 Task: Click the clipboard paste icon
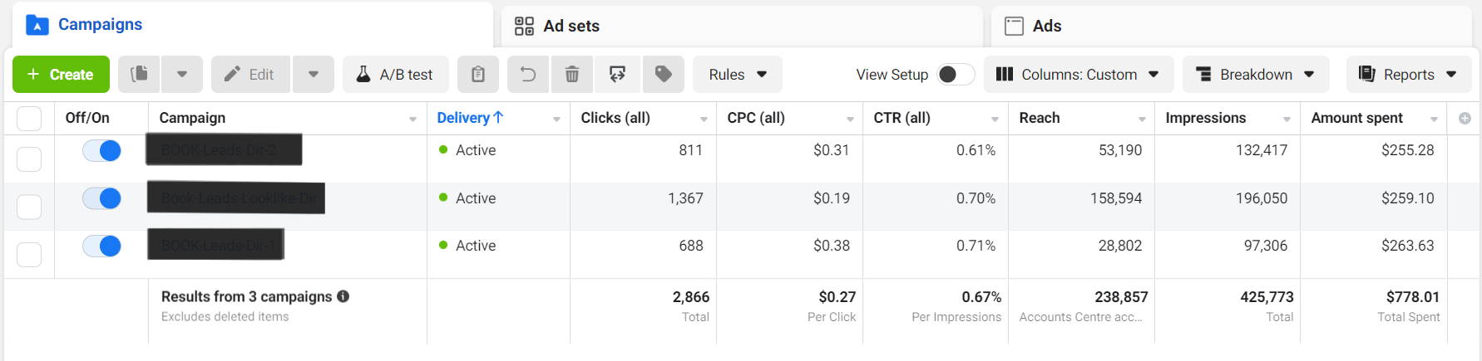click(478, 75)
